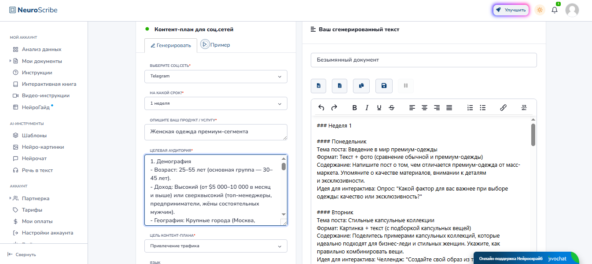Open the 1 неделя period dropdown
Viewport: 592px width, 264px height.
[x=216, y=103]
